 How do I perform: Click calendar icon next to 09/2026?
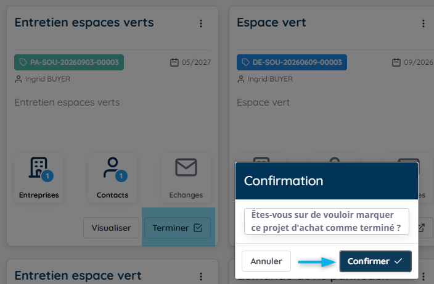pyautogui.click(x=396, y=62)
